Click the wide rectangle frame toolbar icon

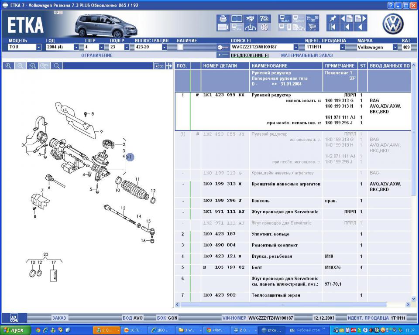tap(237, 19)
